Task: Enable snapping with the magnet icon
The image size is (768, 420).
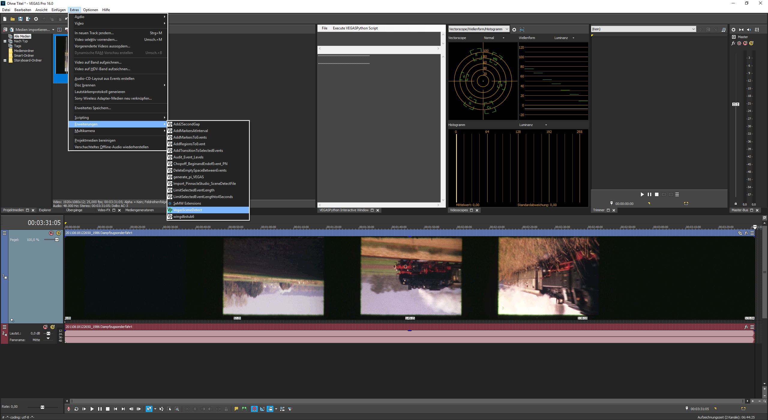Action: (x=254, y=409)
